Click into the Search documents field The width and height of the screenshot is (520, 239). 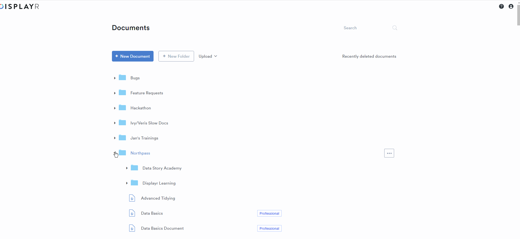tap(365, 28)
